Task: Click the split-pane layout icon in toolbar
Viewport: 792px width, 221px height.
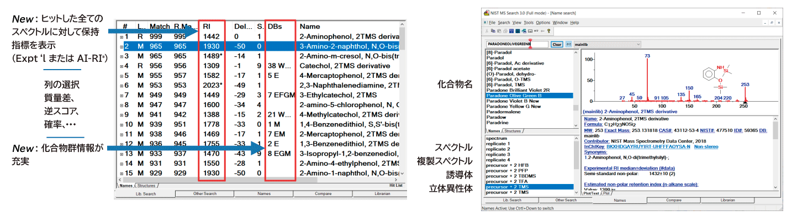Action: [530, 31]
